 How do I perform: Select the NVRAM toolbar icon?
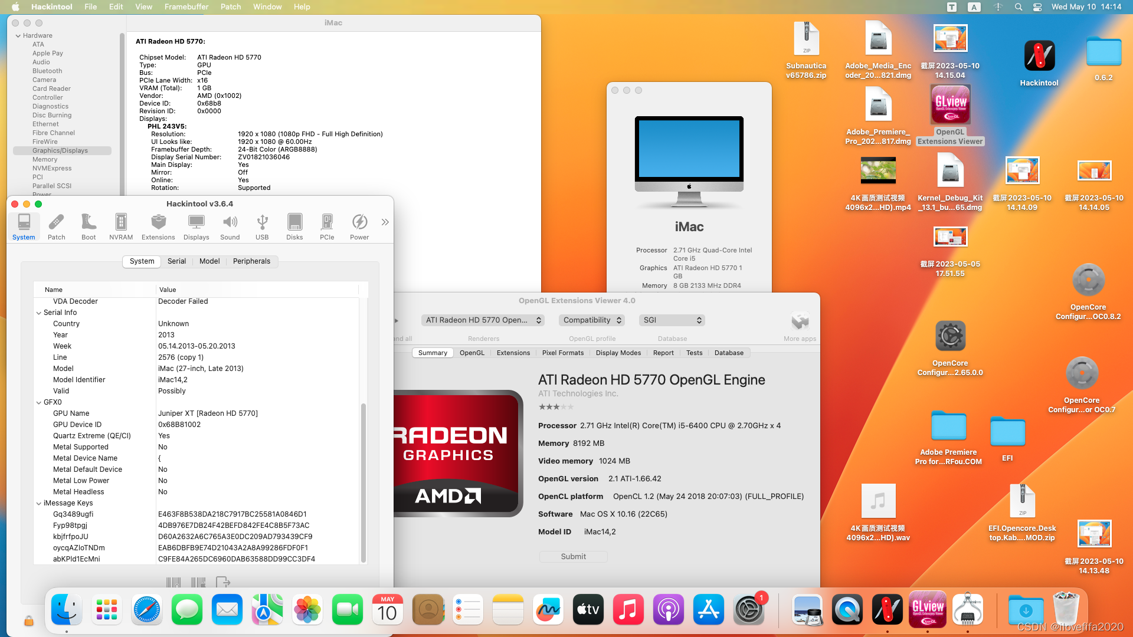pyautogui.click(x=121, y=226)
